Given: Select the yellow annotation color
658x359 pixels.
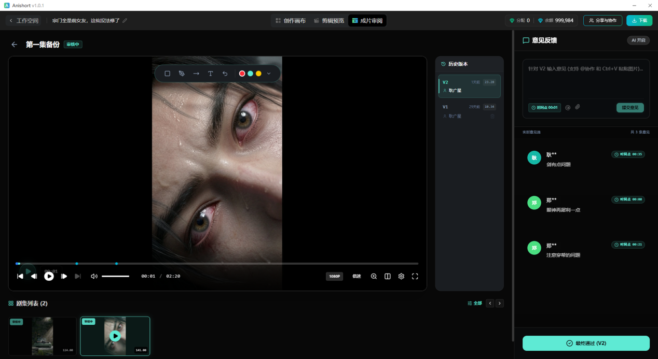Looking at the screenshot, I should (x=258, y=74).
